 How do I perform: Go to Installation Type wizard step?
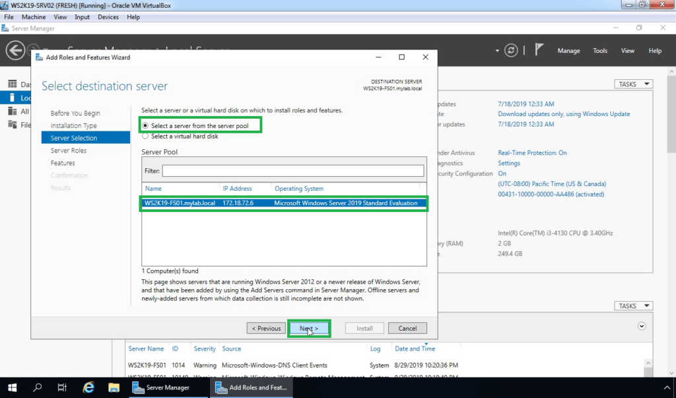tap(73, 125)
